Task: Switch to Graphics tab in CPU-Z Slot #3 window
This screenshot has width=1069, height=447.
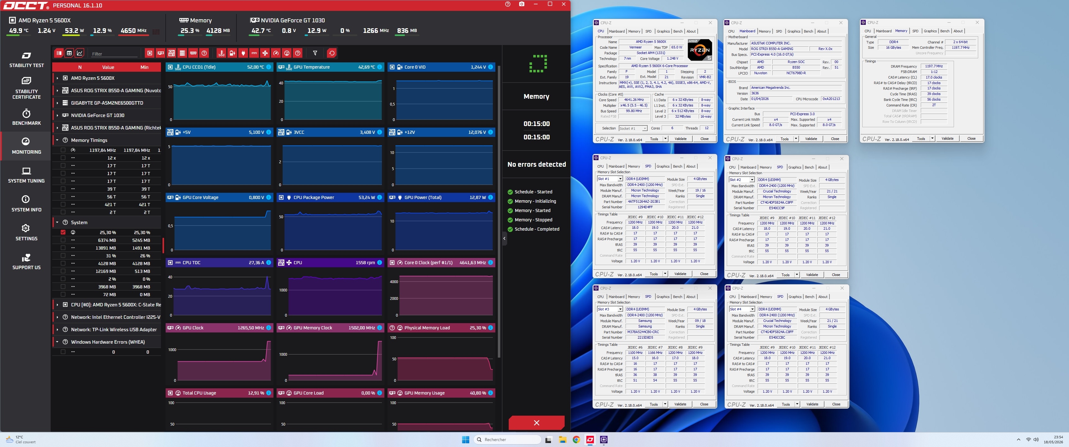Action: [x=663, y=297]
